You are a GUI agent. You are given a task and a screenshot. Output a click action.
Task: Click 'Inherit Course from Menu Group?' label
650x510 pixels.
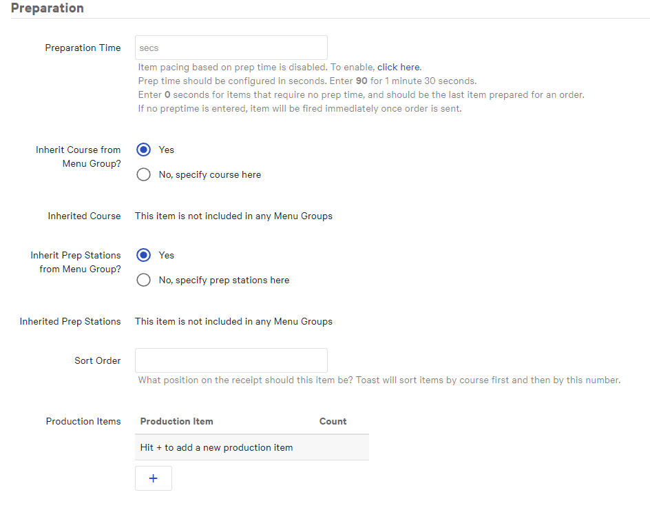pos(78,156)
